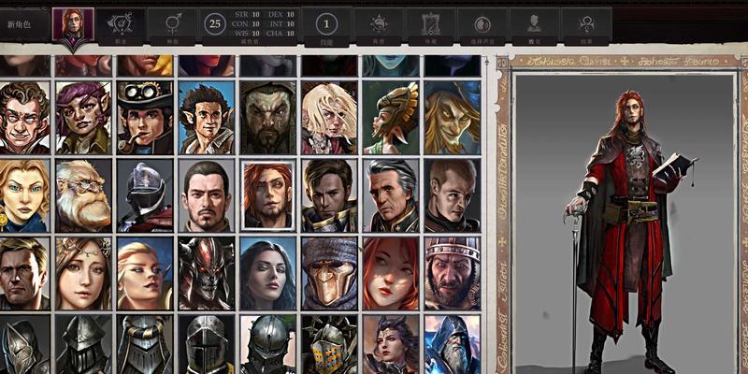Open the voice selection tab
Image resolution: width=748 pixels, height=374 pixels.
482,26
